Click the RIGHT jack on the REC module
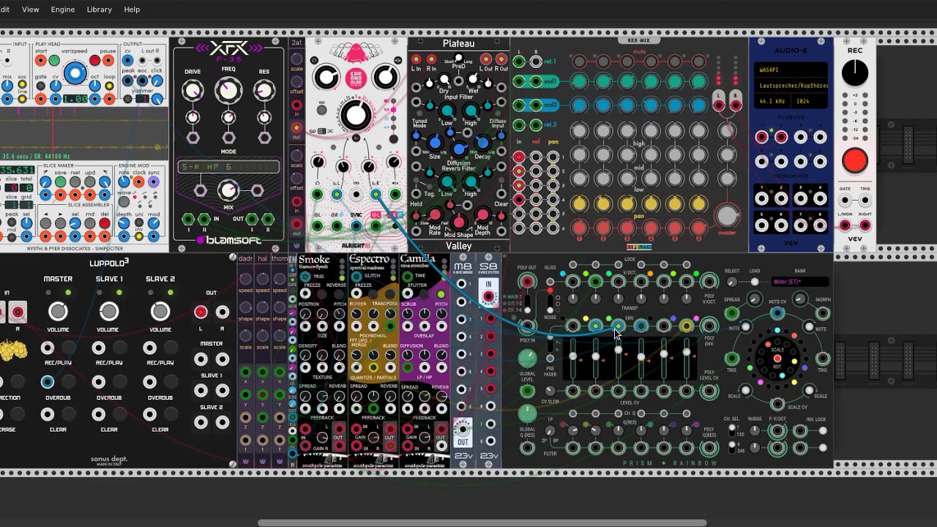The width and height of the screenshot is (937, 527). [865, 225]
